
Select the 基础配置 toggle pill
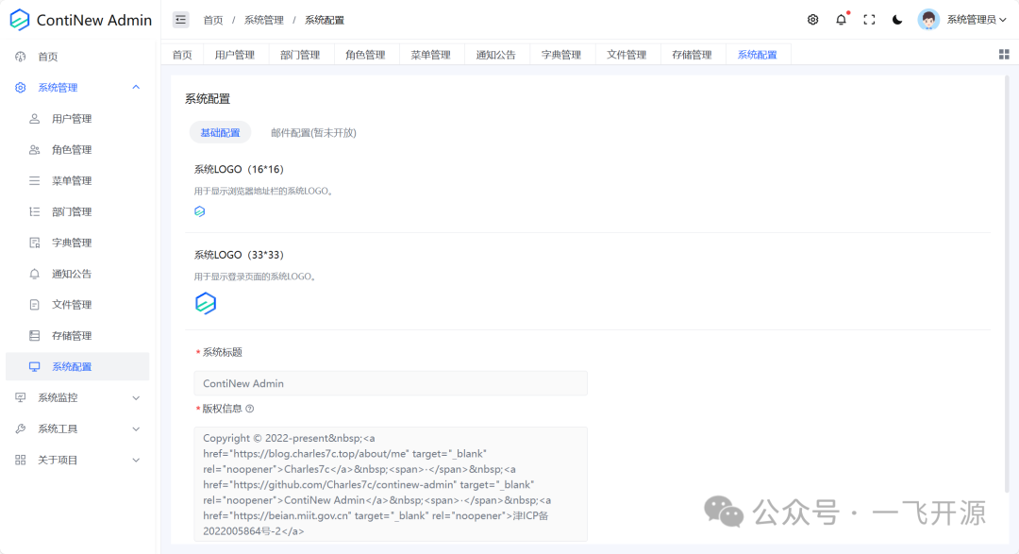220,132
